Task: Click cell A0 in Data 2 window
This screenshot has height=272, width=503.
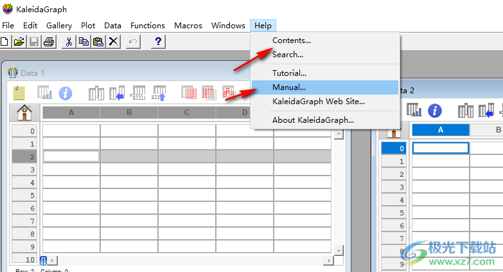Action: click(x=440, y=148)
